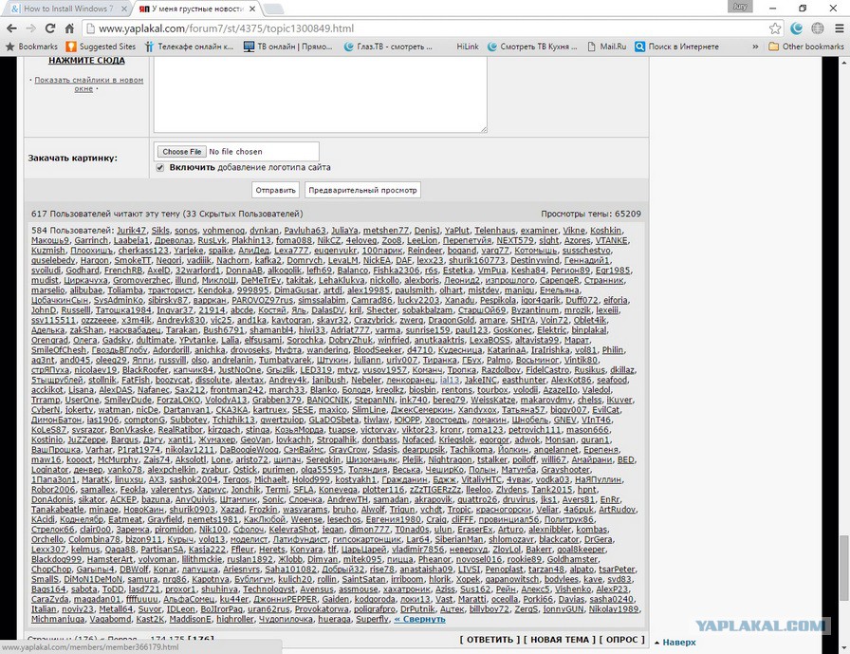Image resolution: width=850 pixels, height=654 pixels.
Task: Open the Поиск в Интернете bookmark
Action: click(x=676, y=47)
